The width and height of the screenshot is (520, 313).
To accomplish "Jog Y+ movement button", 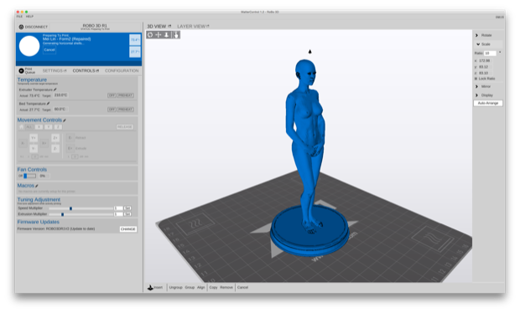I will point(34,138).
